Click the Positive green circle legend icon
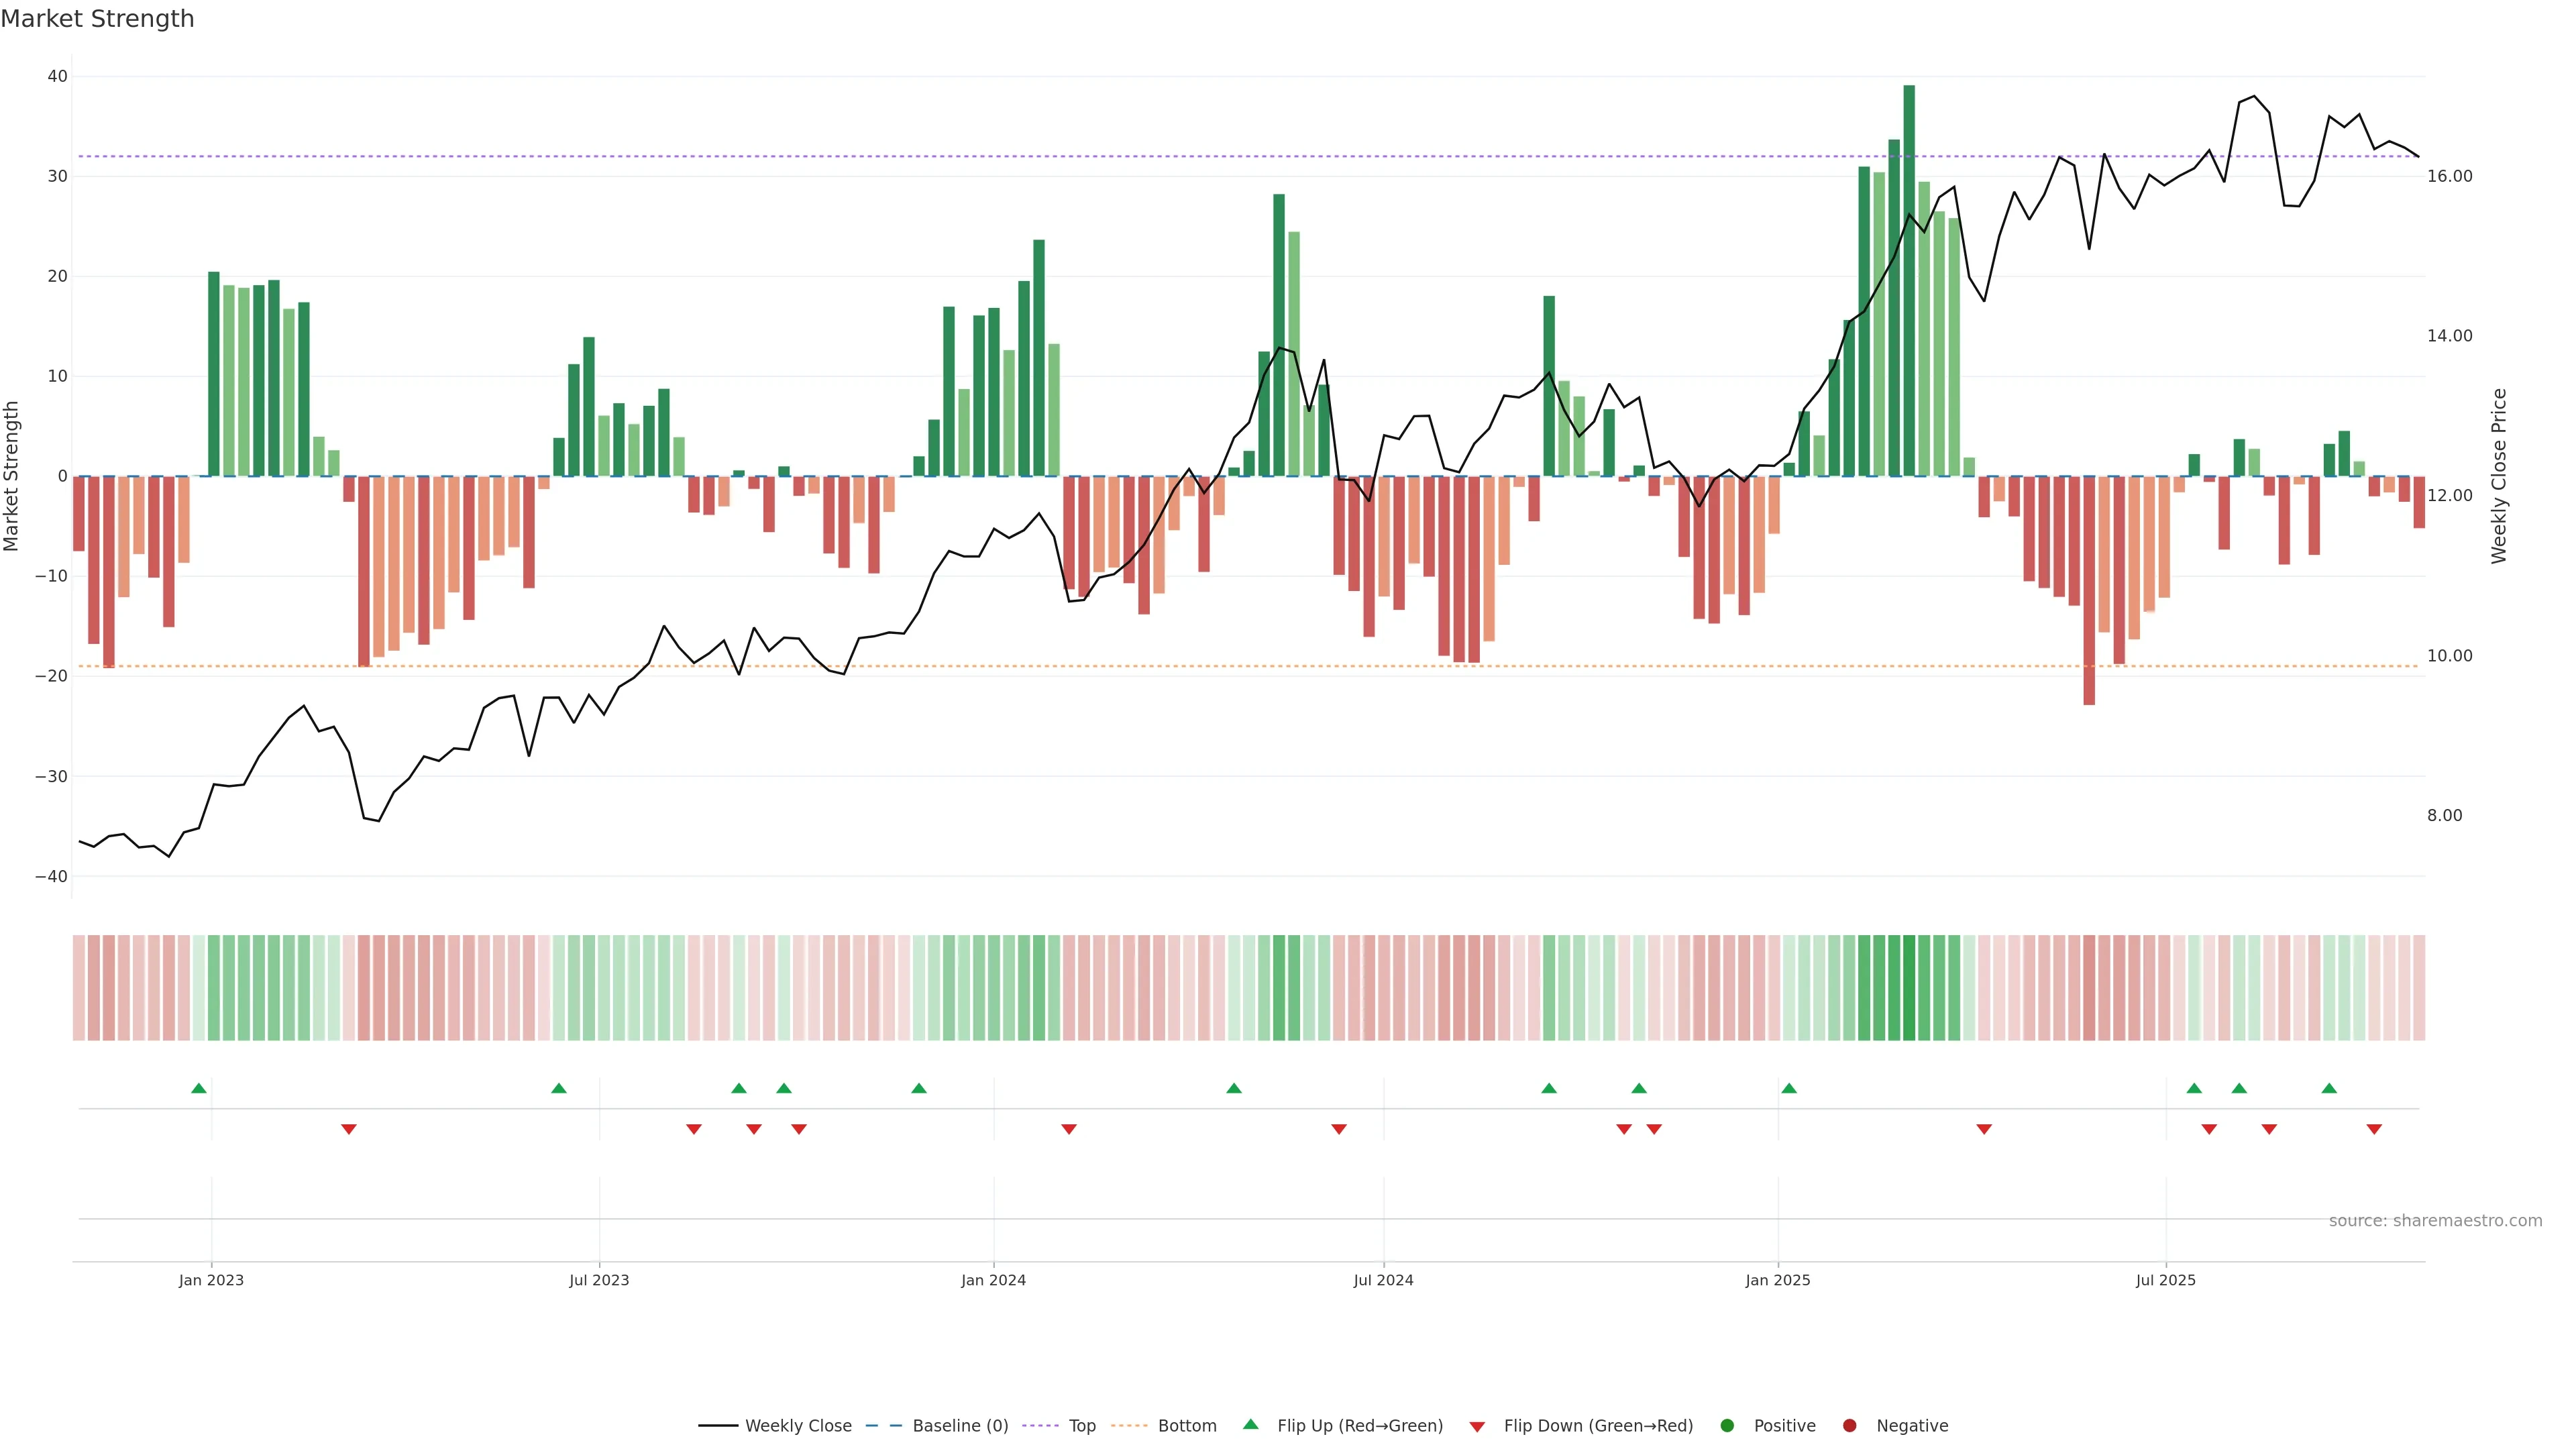 (x=1727, y=1425)
